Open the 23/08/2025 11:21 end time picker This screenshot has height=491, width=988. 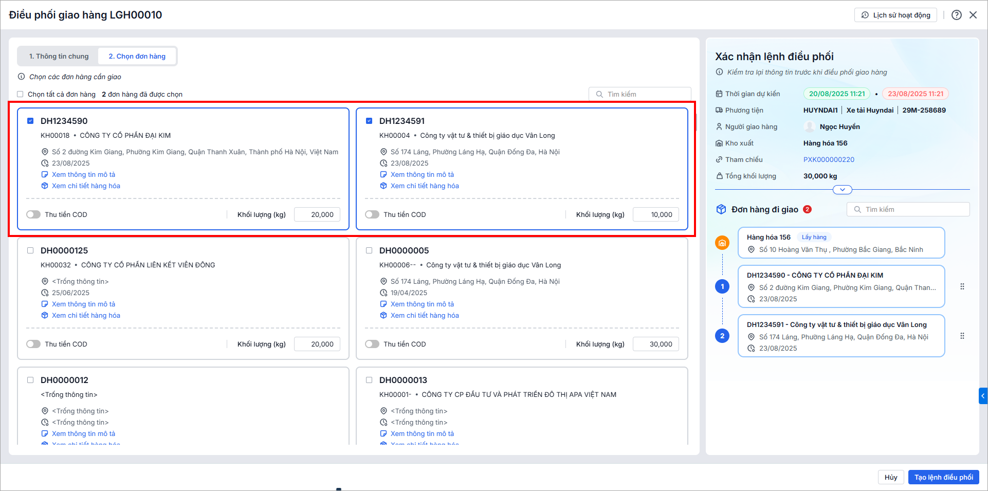915,94
